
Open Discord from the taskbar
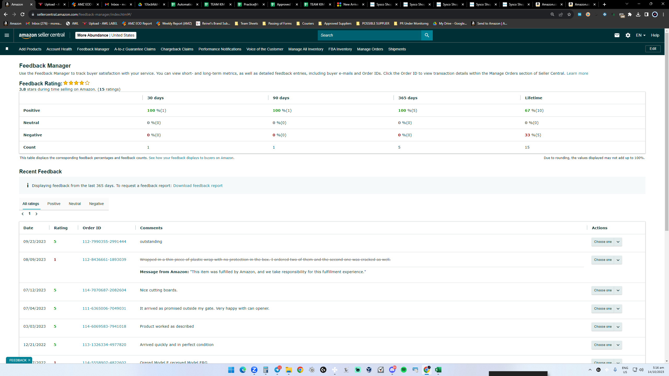pos(392,370)
